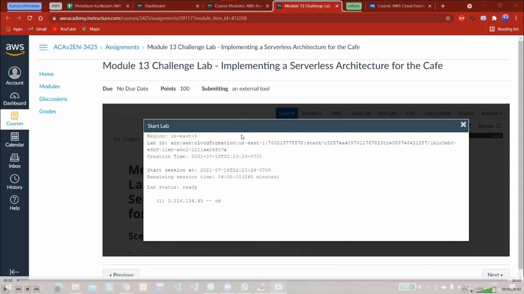Open Instructions in lab toolbar
Viewport: 524px width, 294px height.
(438, 114)
